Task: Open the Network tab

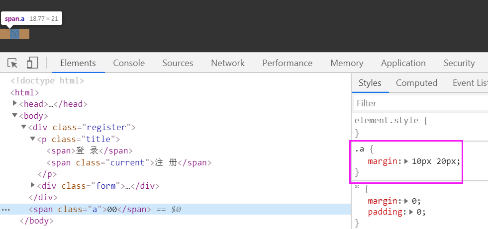Action: (228, 63)
